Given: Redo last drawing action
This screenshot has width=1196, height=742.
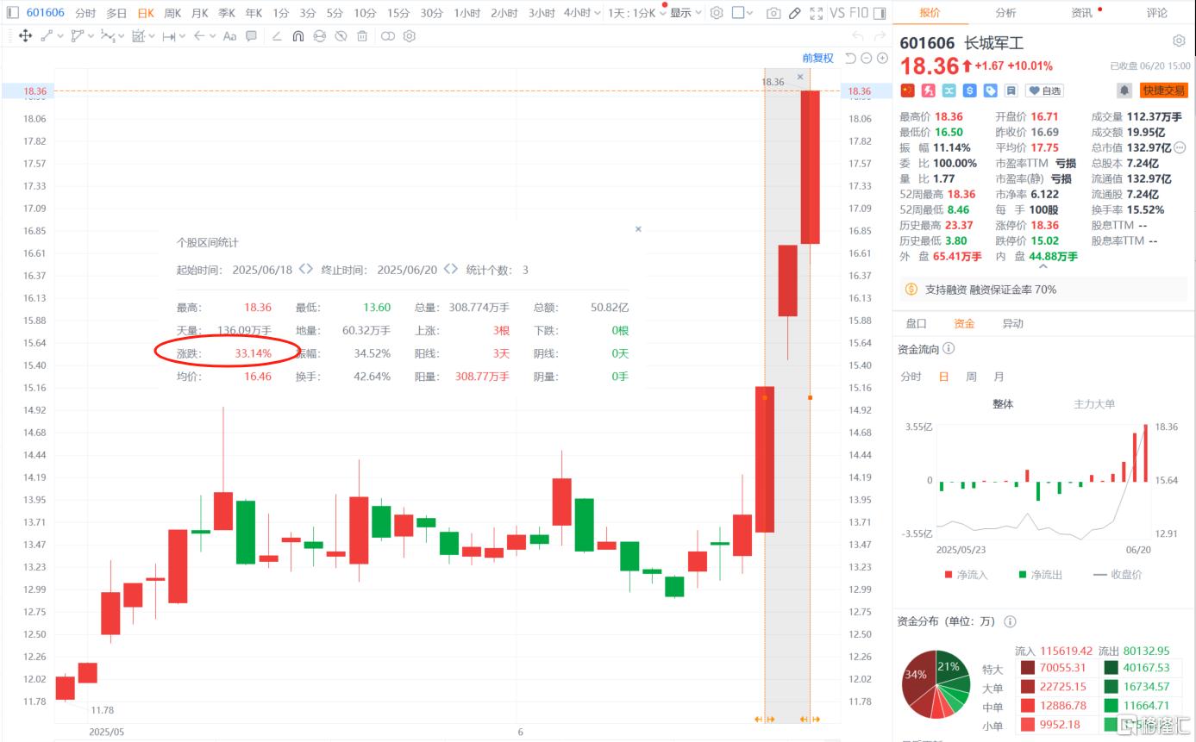Looking at the screenshot, I should (880, 36).
